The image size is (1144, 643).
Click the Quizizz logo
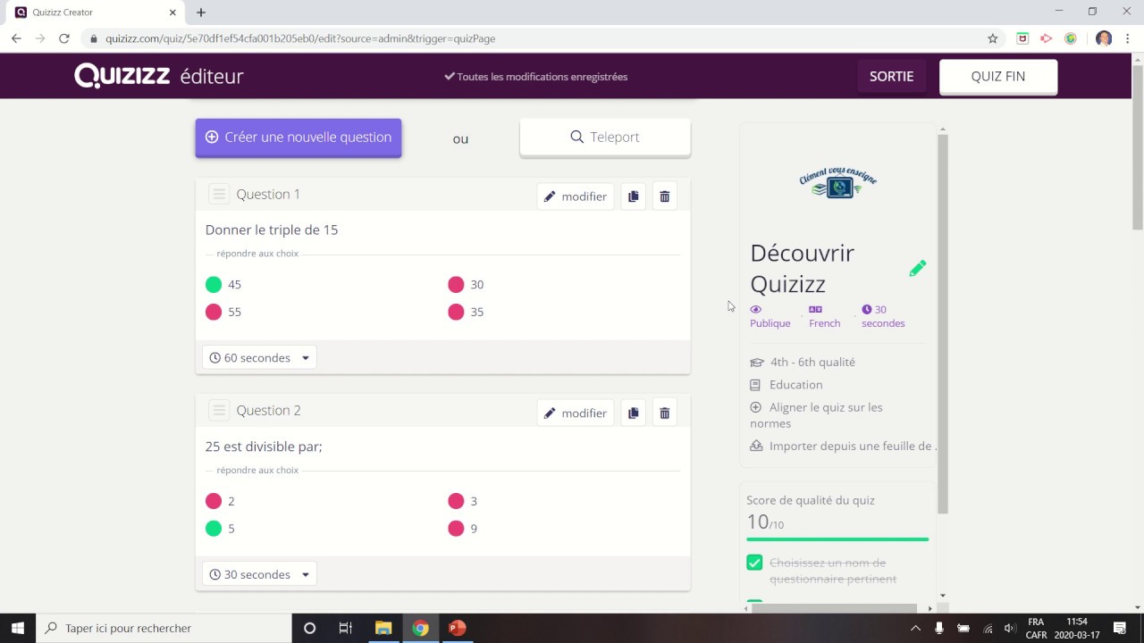(122, 76)
